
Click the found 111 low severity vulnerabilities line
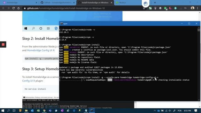[81, 70]
